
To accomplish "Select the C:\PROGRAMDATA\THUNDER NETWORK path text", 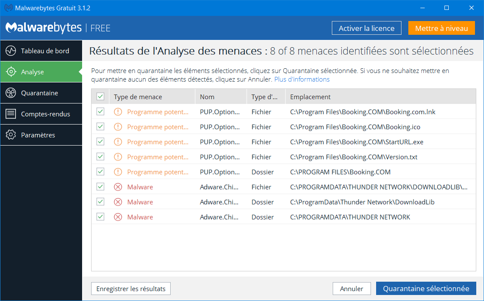I will pos(350,217).
